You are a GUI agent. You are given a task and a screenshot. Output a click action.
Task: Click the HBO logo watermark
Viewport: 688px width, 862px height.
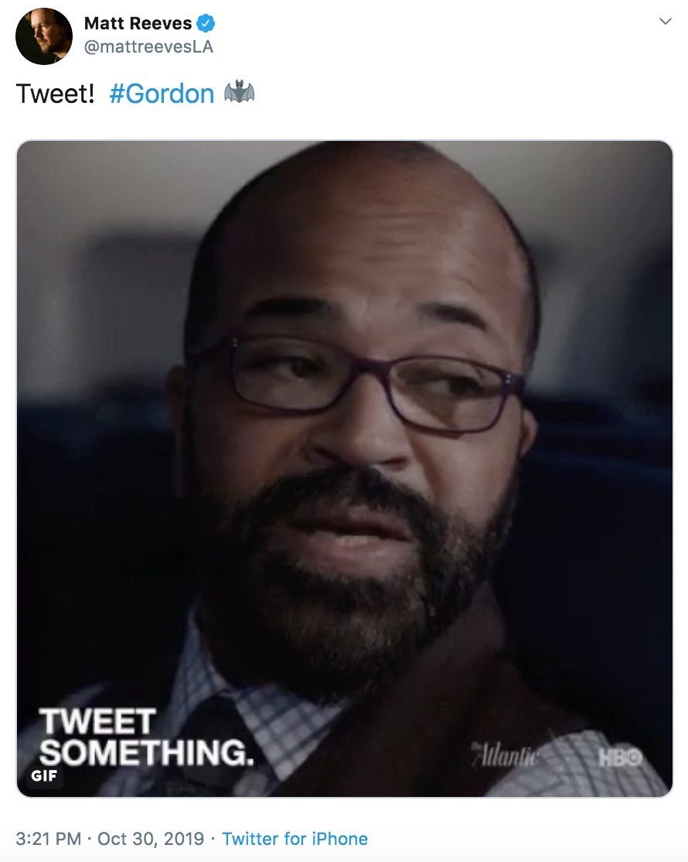click(x=620, y=758)
